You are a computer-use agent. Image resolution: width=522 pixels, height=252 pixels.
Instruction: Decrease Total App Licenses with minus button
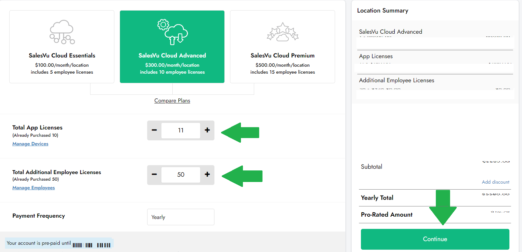[154, 130]
